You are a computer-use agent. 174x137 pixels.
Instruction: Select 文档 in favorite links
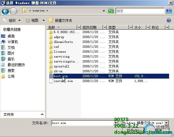pos(8,47)
